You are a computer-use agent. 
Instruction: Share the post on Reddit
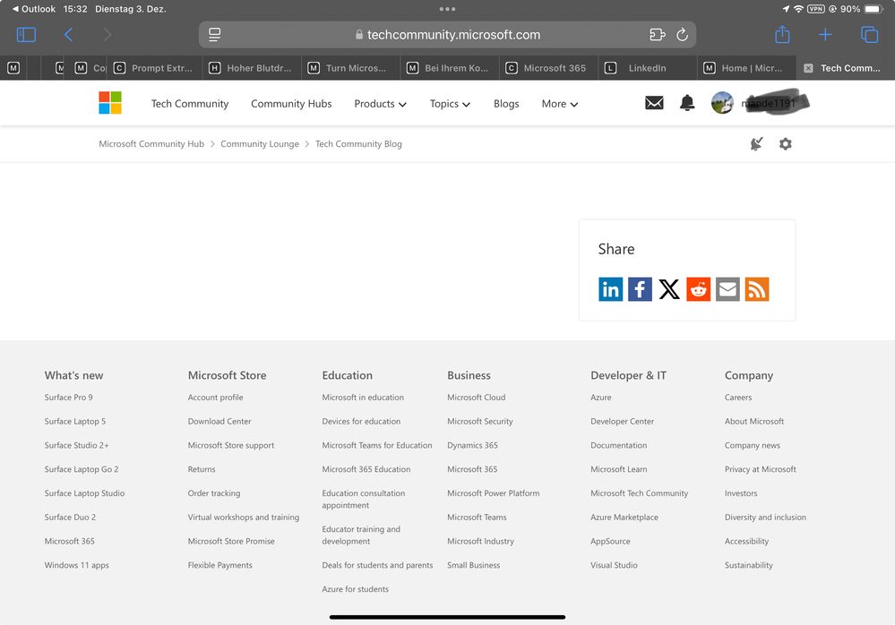[698, 289]
